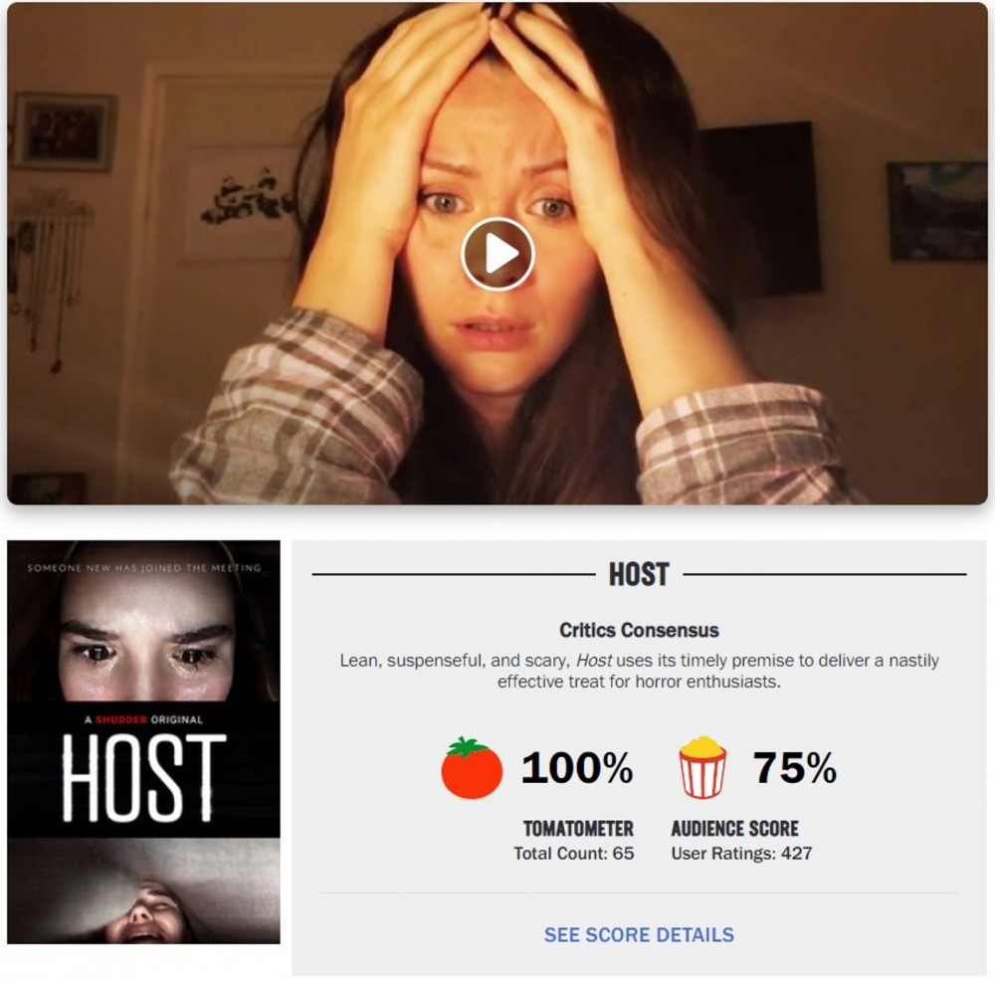Click the red tomato Tomatometer icon
This screenshot has height=983, width=995.
pyautogui.click(x=472, y=768)
